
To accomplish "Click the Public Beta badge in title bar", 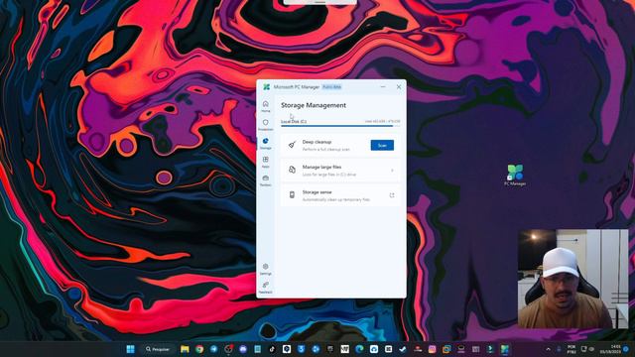I will tap(331, 87).
